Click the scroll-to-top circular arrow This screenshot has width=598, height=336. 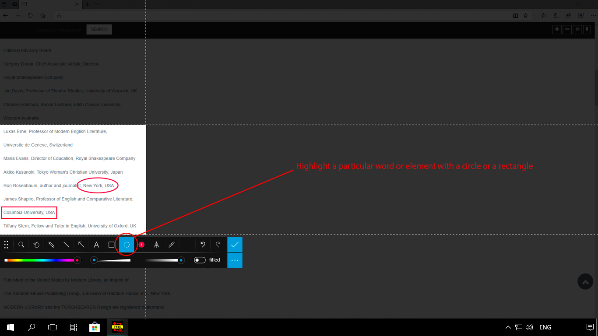click(x=585, y=281)
